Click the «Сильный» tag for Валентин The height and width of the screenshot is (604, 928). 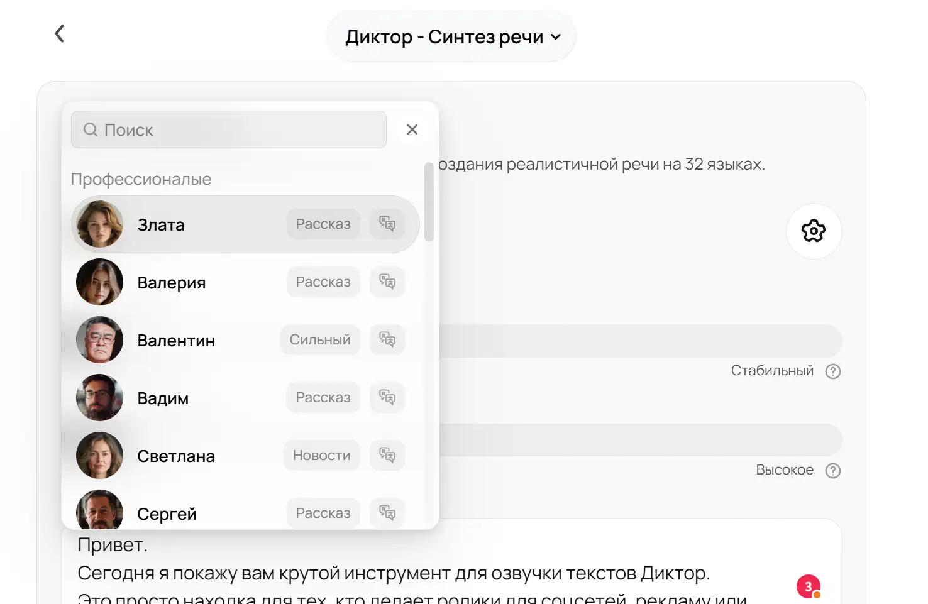[320, 340]
